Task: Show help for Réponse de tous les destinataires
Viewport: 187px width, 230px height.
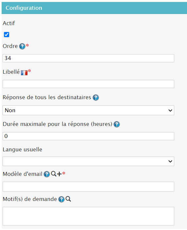Action: click(96, 98)
